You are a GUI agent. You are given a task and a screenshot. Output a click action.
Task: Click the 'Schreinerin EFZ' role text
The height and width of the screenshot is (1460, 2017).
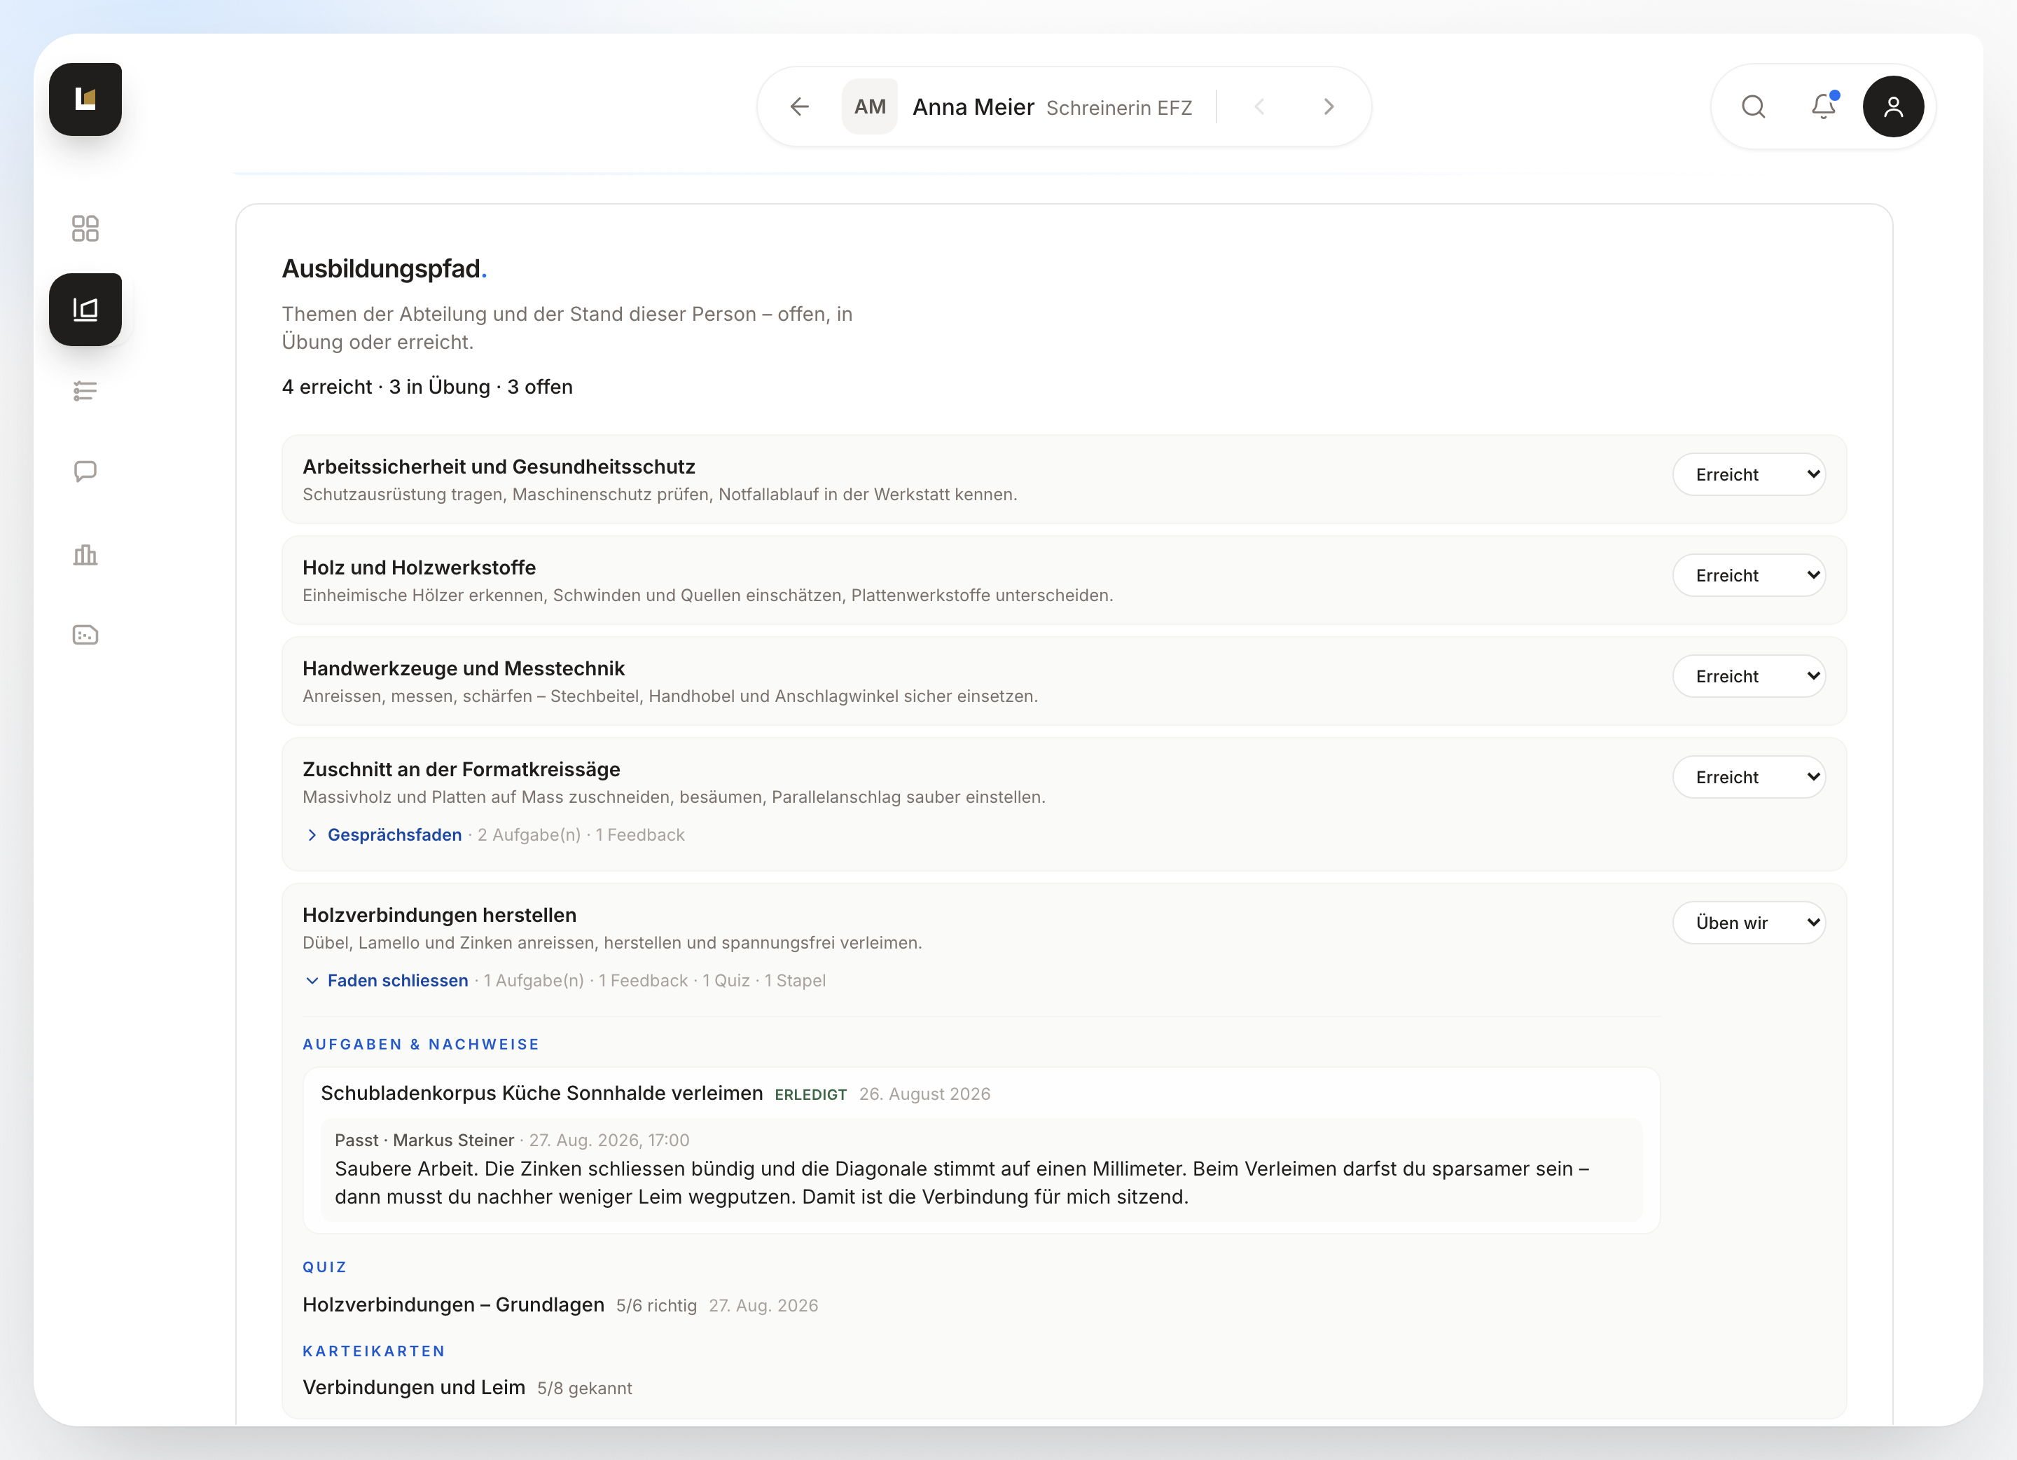[x=1118, y=108]
